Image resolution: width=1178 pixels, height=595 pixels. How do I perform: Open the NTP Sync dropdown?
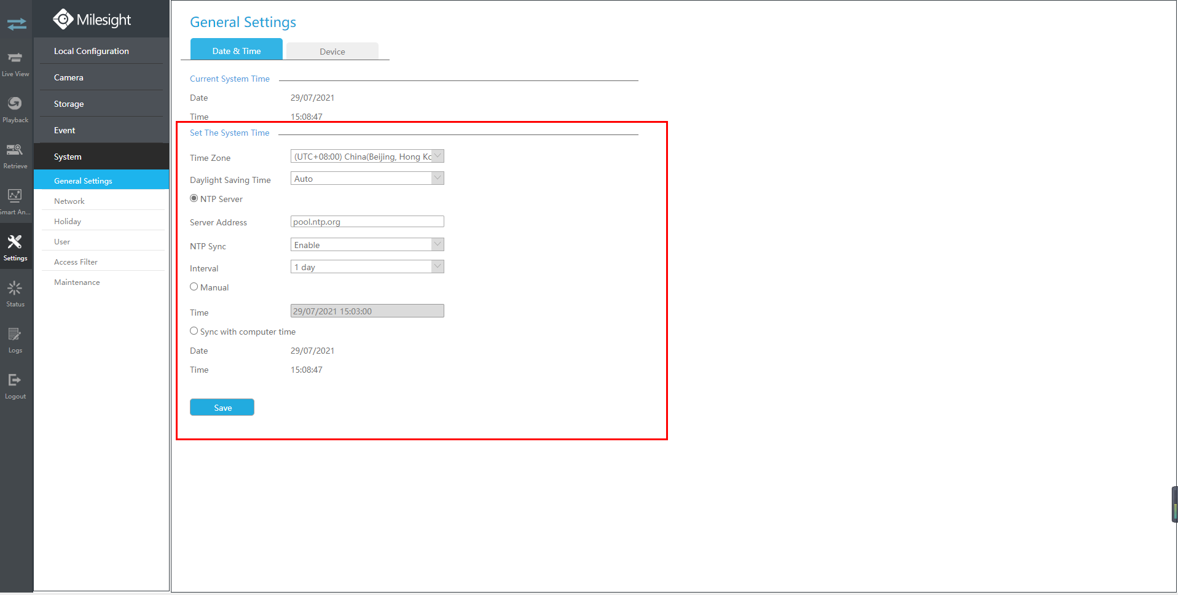367,245
